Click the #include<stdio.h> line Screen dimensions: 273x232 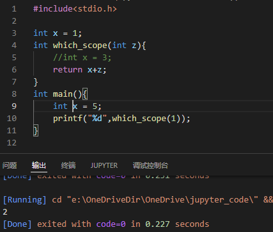[75, 9]
